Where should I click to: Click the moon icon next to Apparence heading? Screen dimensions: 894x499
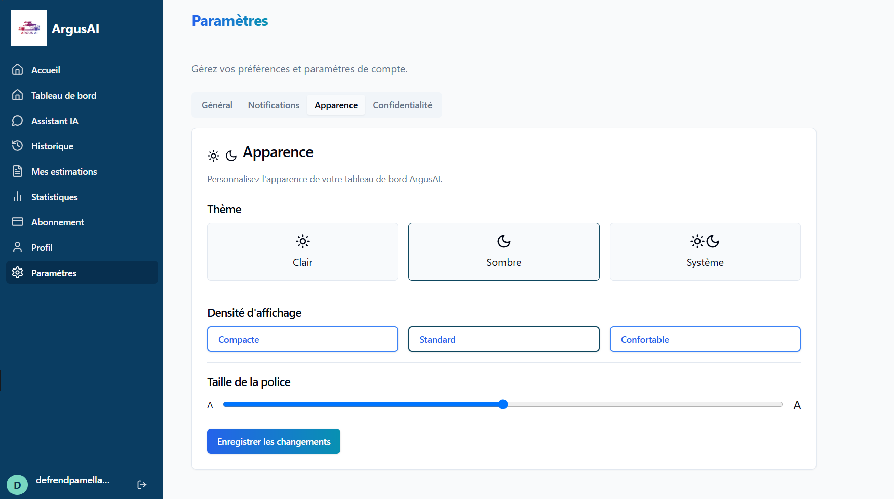231,156
